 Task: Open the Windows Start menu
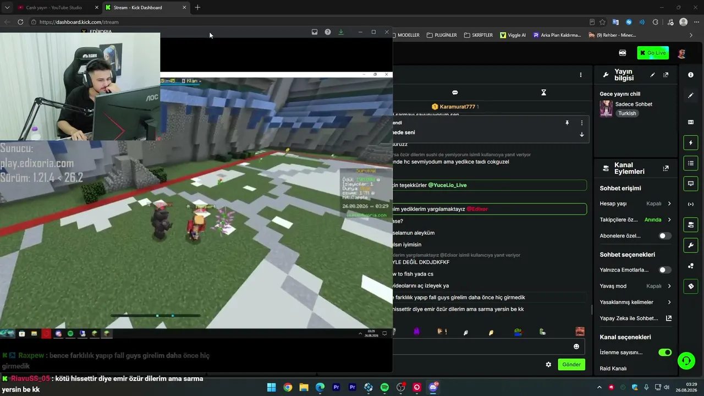271,387
